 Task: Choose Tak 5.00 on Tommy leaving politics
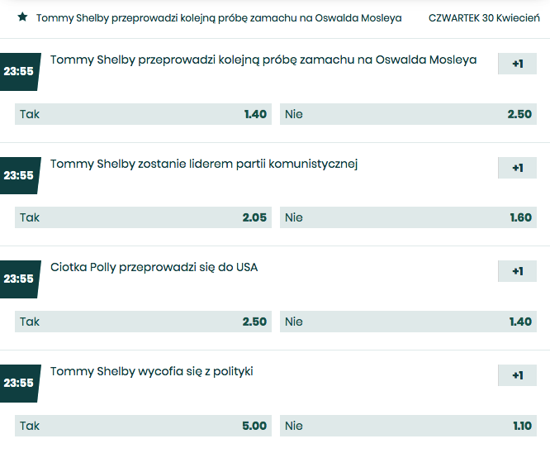144,426
